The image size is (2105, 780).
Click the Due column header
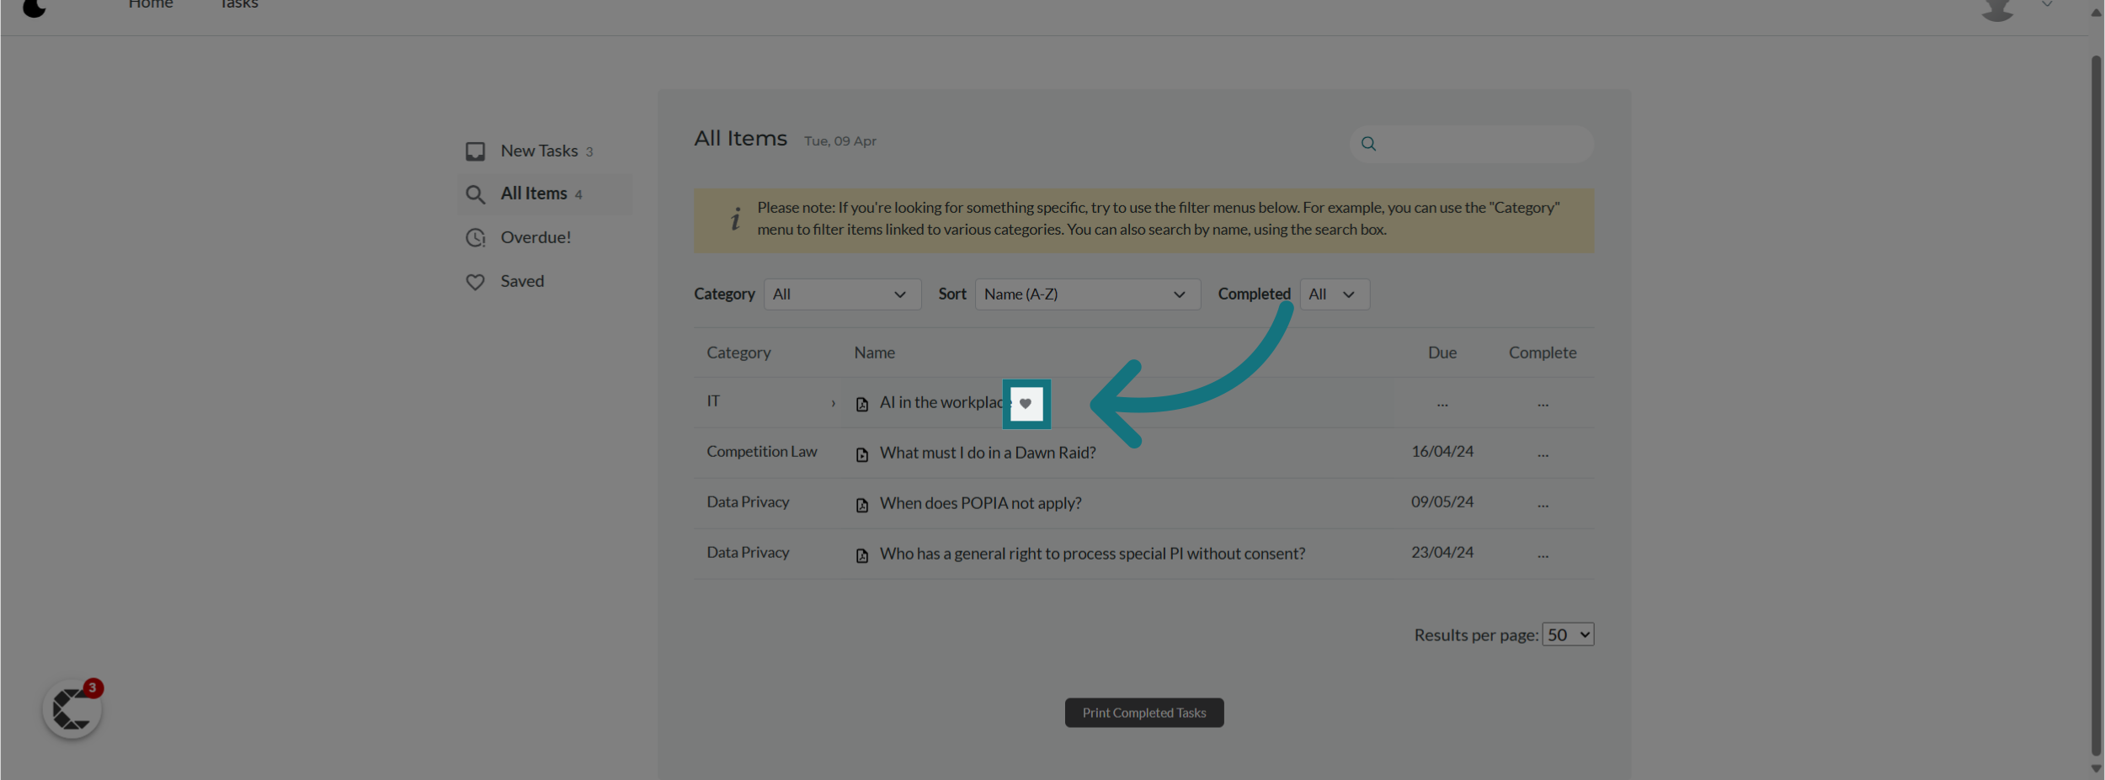tap(1442, 353)
